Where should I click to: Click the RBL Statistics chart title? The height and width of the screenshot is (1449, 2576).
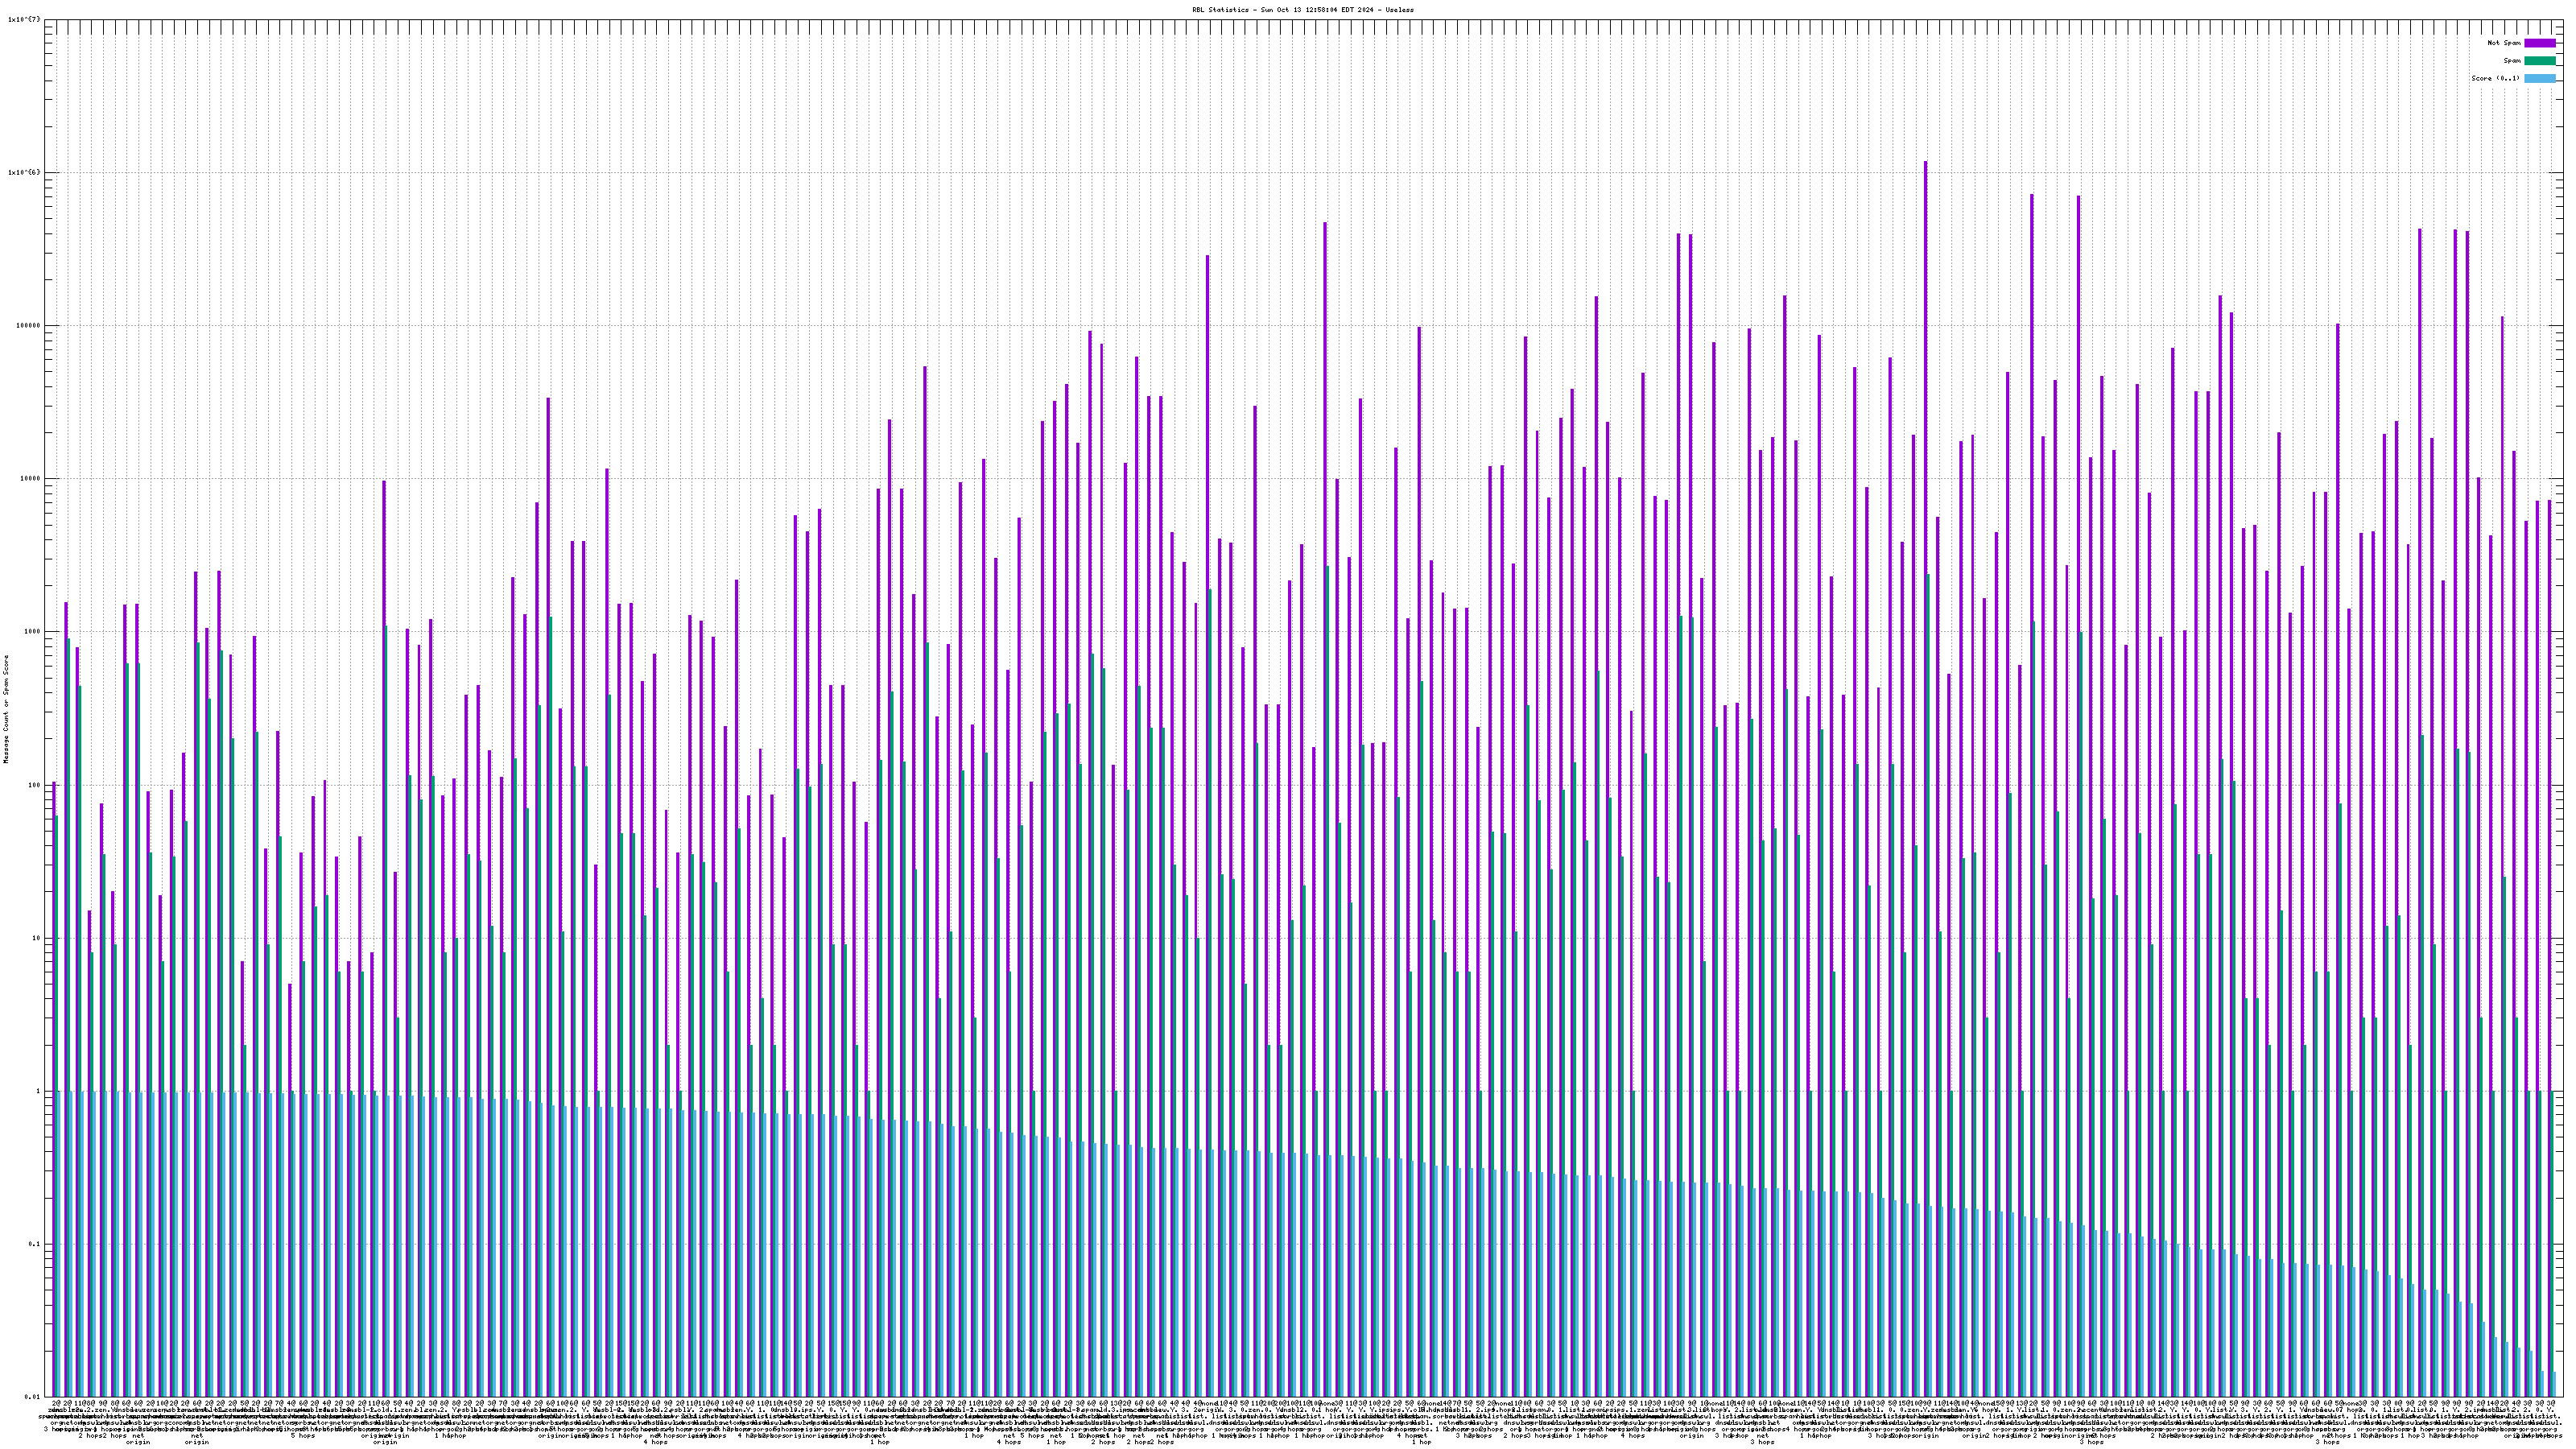1288,10
